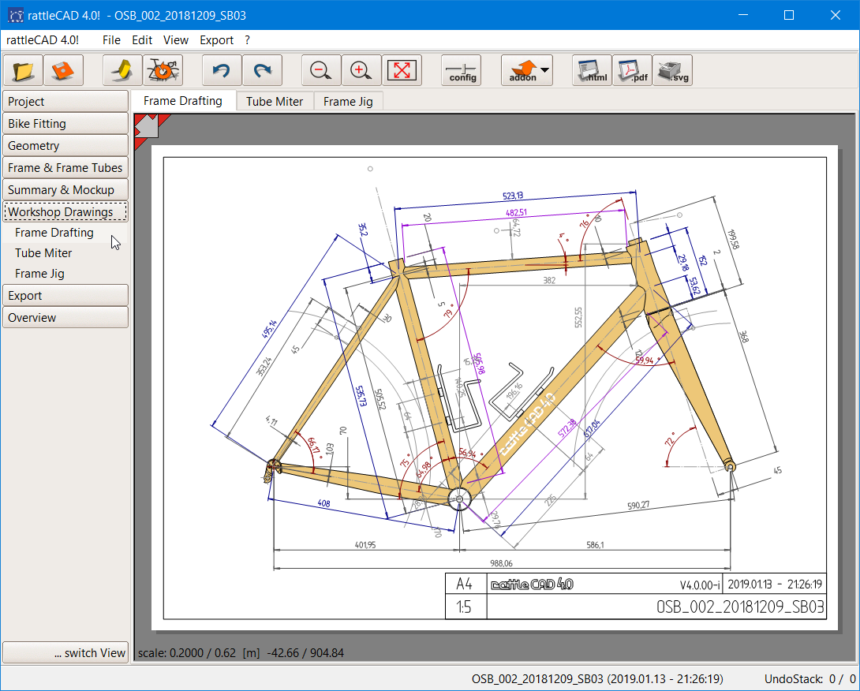The image size is (860, 691).
Task: Click the 482,51 purple dimension
Action: click(516, 213)
